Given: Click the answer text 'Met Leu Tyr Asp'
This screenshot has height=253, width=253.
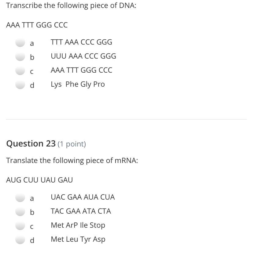Looking at the screenshot, I should [78, 239].
